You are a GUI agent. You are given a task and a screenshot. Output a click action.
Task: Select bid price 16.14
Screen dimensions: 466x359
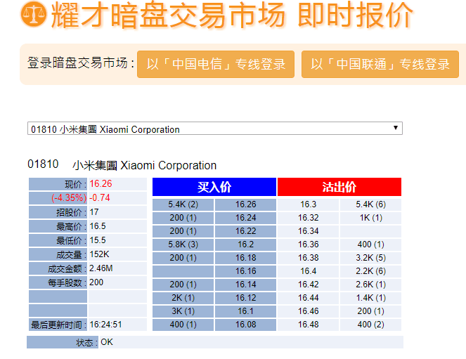(246, 285)
